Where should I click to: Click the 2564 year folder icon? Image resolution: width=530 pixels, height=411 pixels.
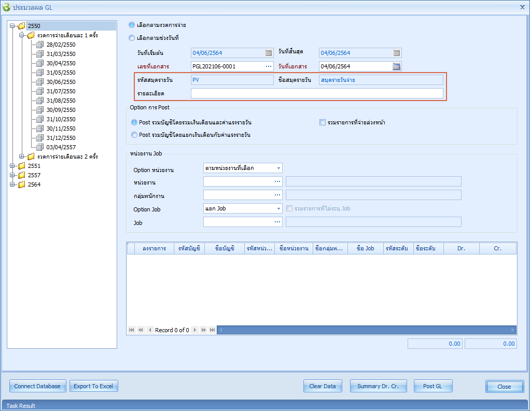pos(22,185)
